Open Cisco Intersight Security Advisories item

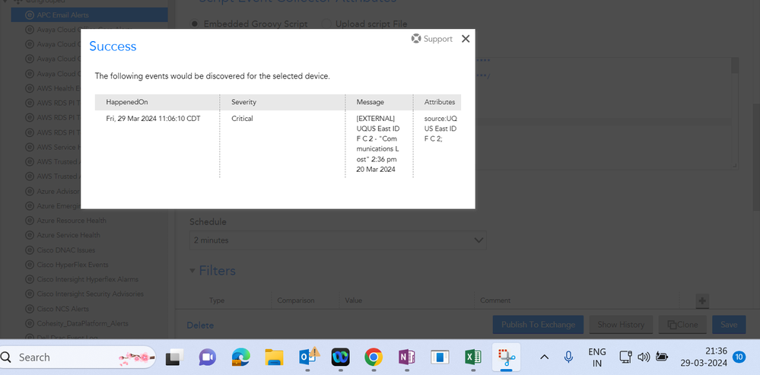pyautogui.click(x=91, y=294)
